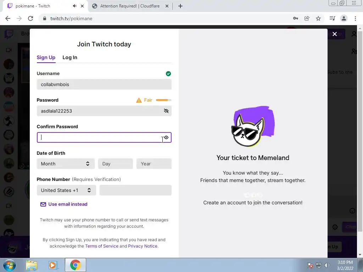The width and height of the screenshot is (363, 272).
Task: Open the Privacy Notice link
Action: point(143,246)
